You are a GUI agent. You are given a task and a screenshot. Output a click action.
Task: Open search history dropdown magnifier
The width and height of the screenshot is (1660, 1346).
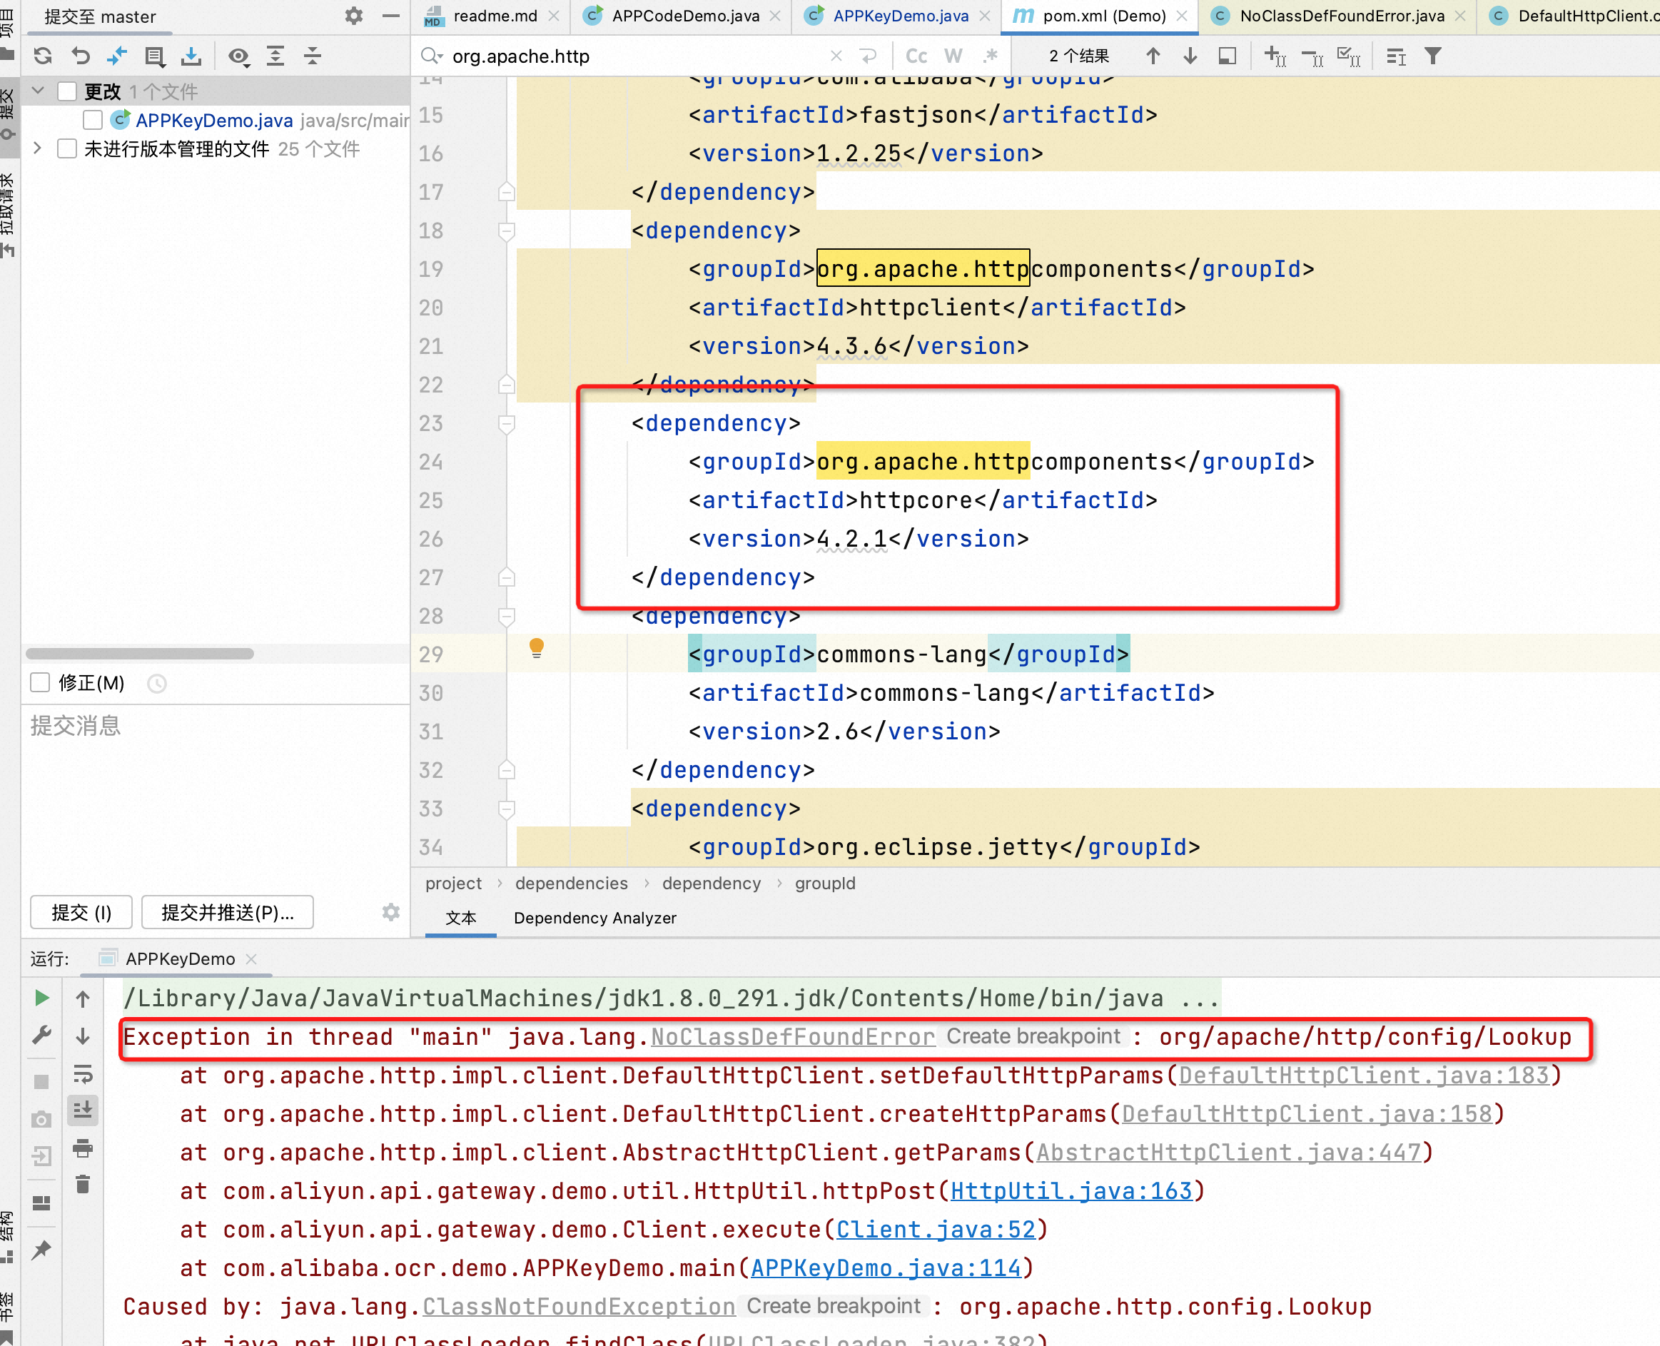(431, 56)
